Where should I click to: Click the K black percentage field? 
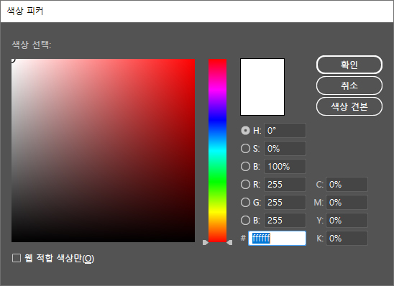[x=347, y=238]
